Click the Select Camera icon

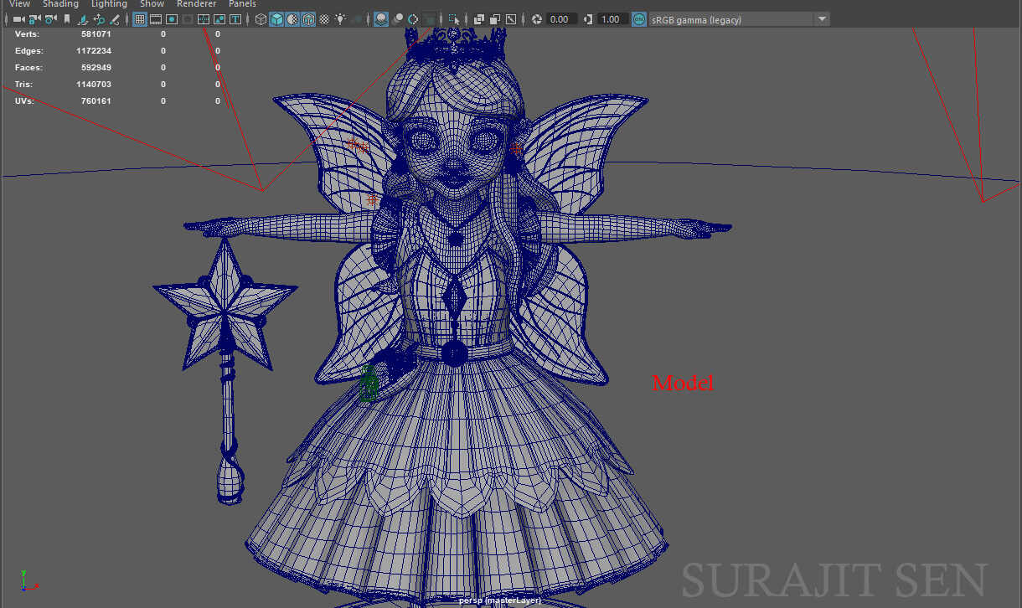pos(18,18)
